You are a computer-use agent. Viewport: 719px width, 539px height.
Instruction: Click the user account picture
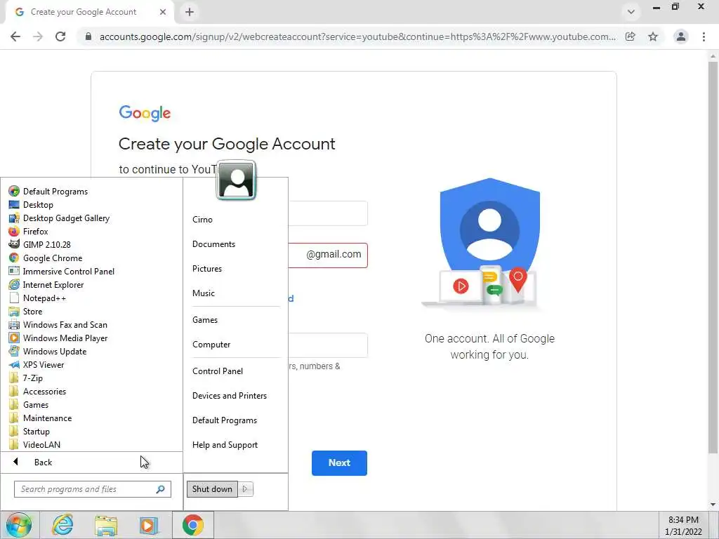click(236, 180)
